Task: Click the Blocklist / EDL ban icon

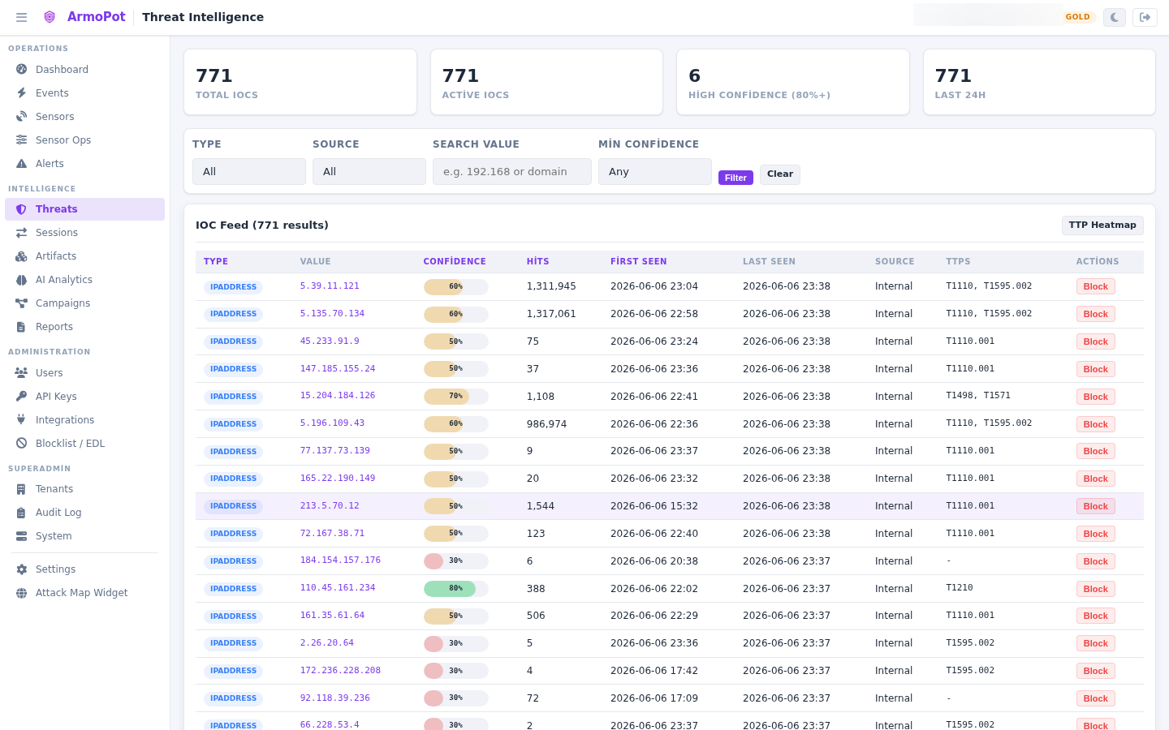Action: point(22,444)
